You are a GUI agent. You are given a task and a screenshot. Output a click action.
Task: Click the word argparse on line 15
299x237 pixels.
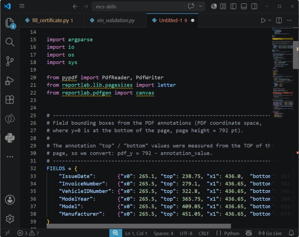click(x=80, y=40)
